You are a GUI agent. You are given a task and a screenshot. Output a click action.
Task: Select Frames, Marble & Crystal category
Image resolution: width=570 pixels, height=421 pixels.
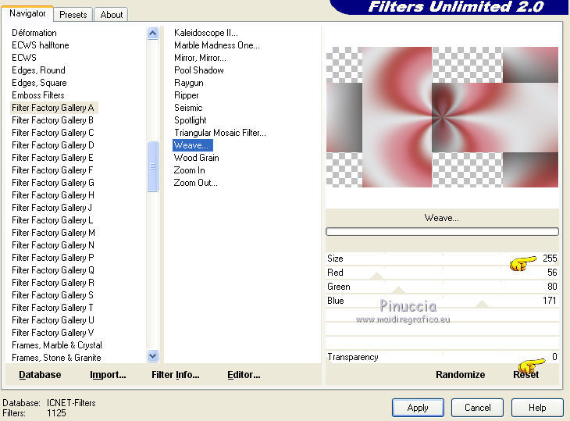pos(57,344)
